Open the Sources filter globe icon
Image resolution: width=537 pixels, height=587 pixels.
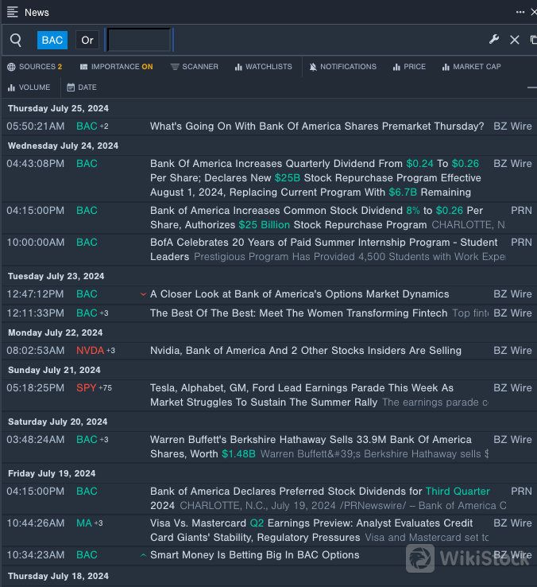(11, 67)
